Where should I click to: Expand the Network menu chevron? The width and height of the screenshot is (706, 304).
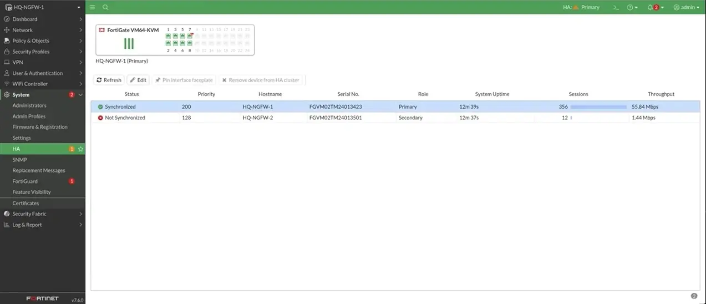[80, 30]
